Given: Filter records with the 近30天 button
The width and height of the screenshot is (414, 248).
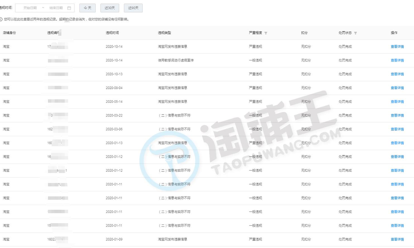Looking at the screenshot, I should coord(110,8).
